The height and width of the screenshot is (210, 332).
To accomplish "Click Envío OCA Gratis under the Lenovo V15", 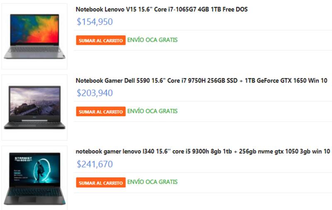I will coord(152,40).
